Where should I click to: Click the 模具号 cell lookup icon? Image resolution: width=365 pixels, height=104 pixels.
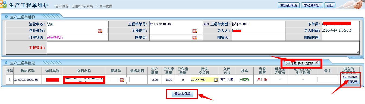pyautogui.click(x=122, y=80)
